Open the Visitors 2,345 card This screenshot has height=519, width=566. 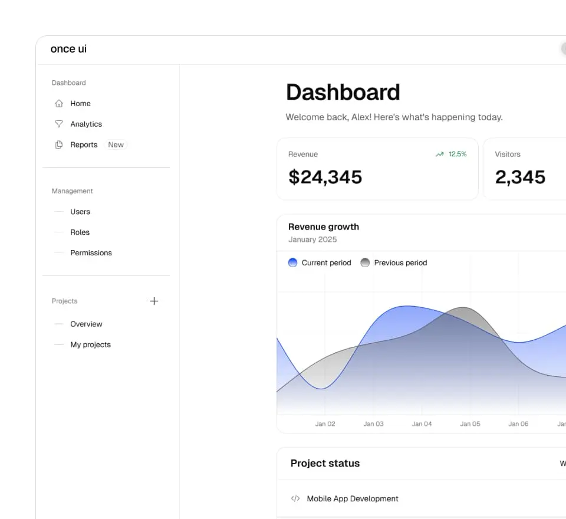point(525,170)
